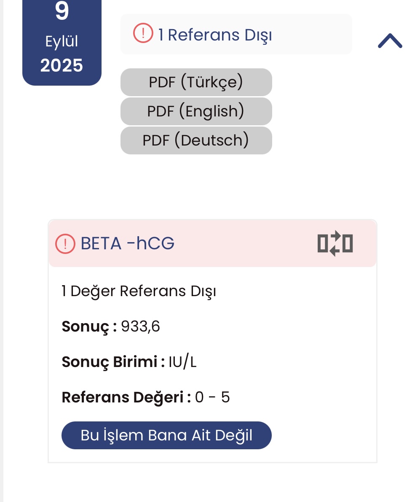Open the PDF (English) report
Viewport: 415px width, 502px height.
[196, 111]
